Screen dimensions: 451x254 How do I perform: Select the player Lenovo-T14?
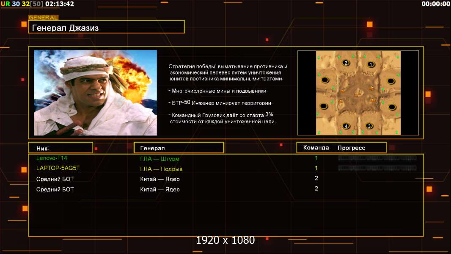(52, 158)
